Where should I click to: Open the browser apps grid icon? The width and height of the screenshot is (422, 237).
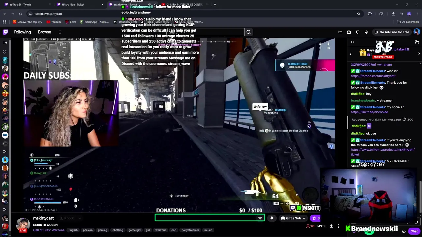pyautogui.click(x=4, y=22)
